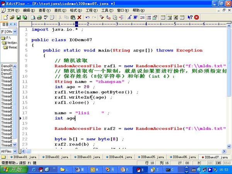Screen dimensions: 232x174
Task: Open the 编辑(E) menu
Action: (29, 10)
